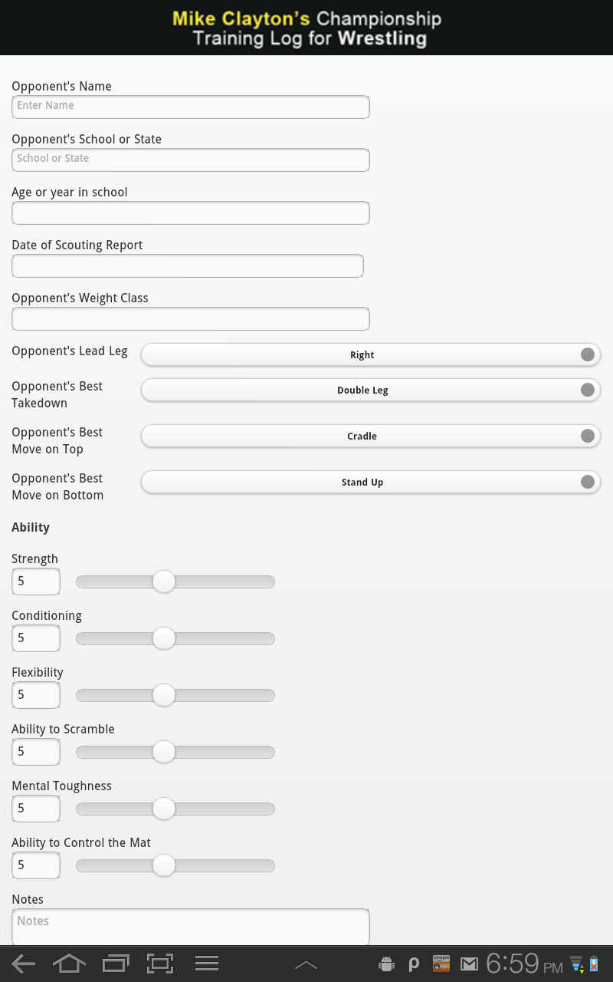Tap the Android back arrow icon

coord(23,964)
